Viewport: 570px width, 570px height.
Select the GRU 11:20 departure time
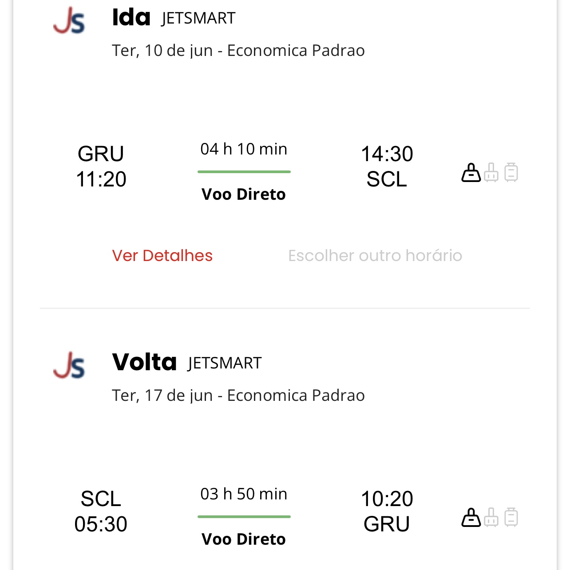click(101, 166)
